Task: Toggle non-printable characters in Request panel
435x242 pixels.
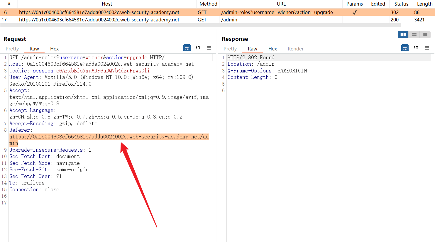Action: click(x=198, y=48)
